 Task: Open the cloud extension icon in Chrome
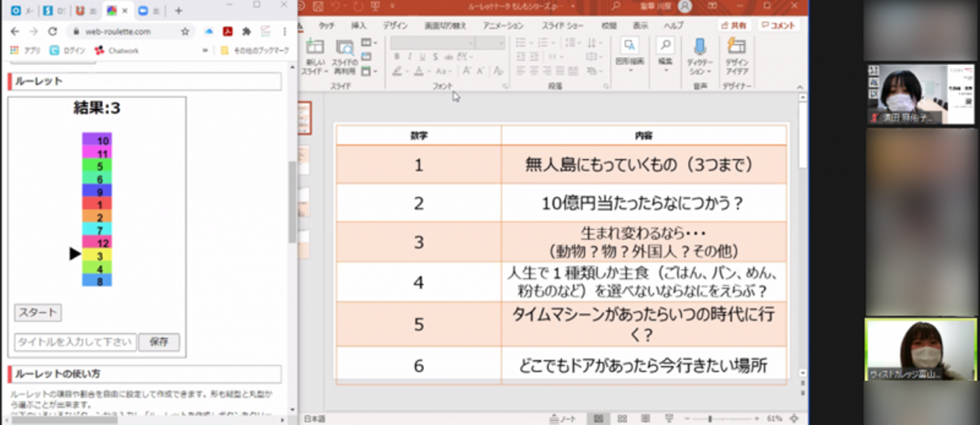coord(209,31)
